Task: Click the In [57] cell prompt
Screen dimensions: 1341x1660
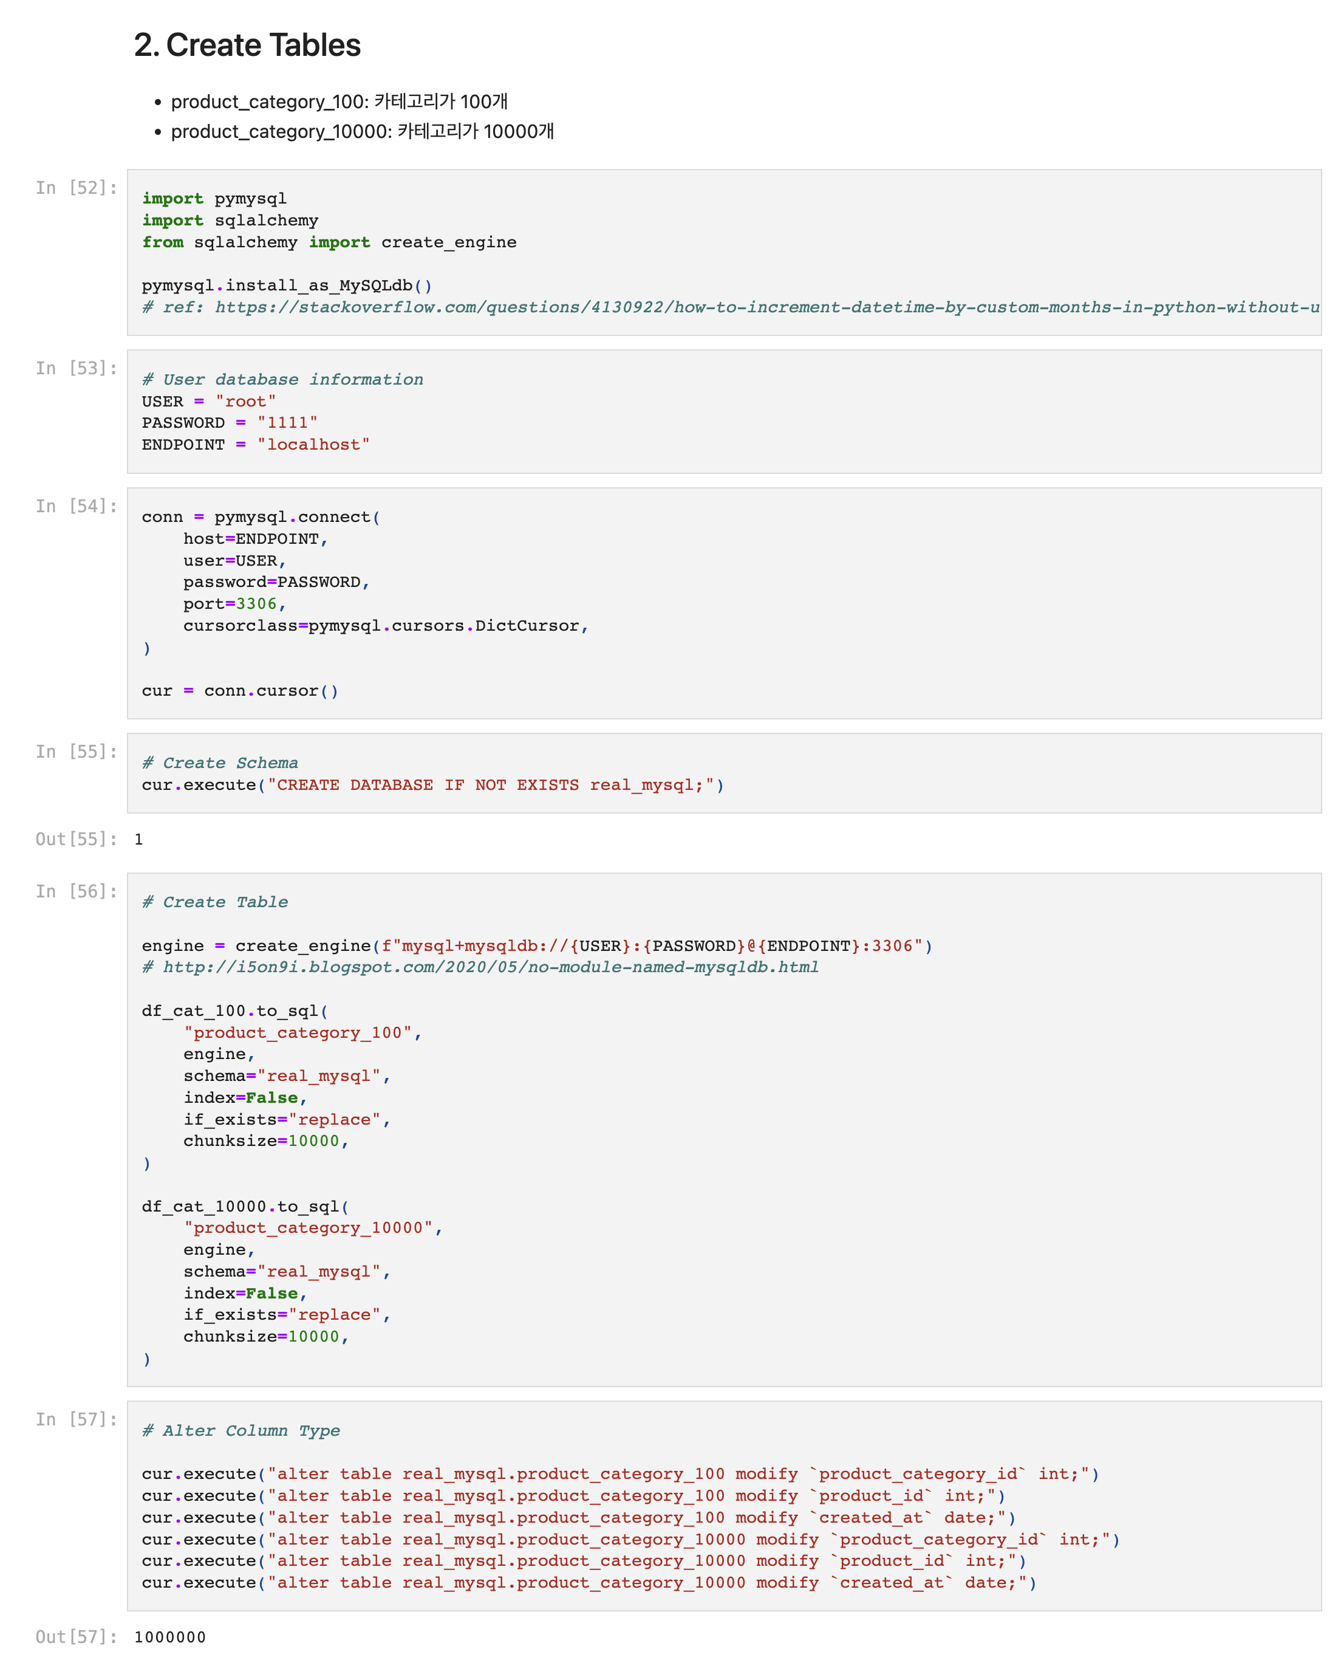Action: (76, 1419)
